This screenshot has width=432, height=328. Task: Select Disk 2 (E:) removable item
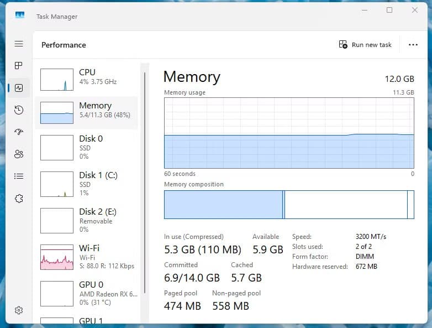click(87, 220)
